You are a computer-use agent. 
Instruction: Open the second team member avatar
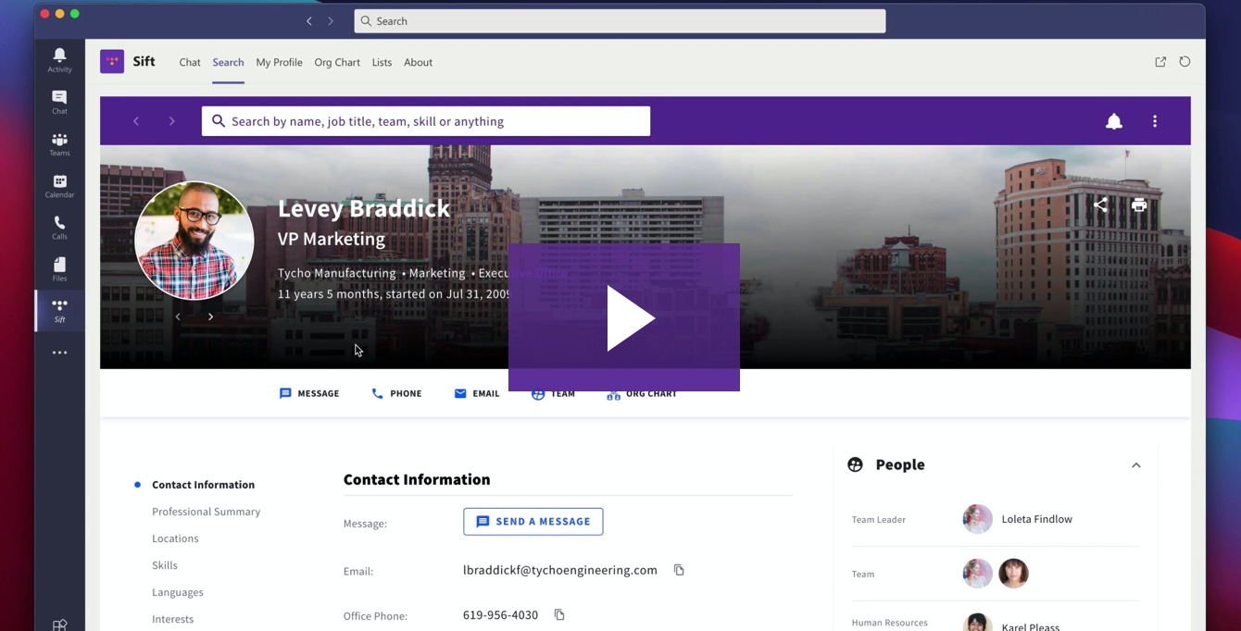pyautogui.click(x=1014, y=574)
